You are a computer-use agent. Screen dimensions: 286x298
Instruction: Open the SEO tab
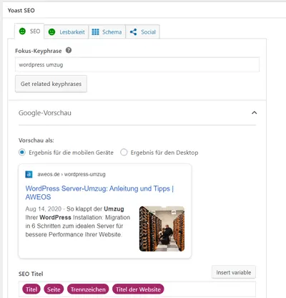(x=29, y=31)
